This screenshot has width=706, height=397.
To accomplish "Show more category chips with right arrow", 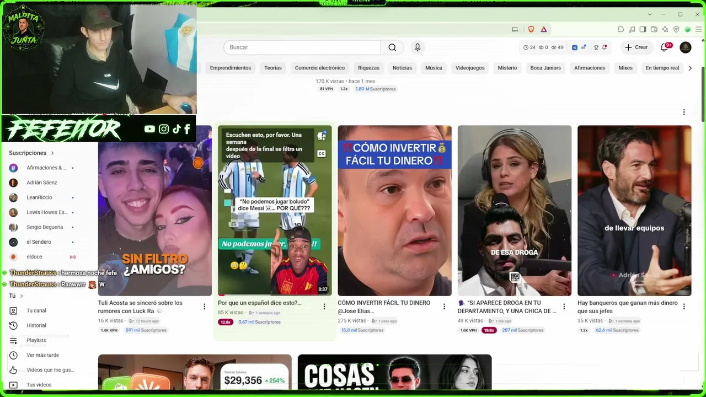I will coord(690,68).
